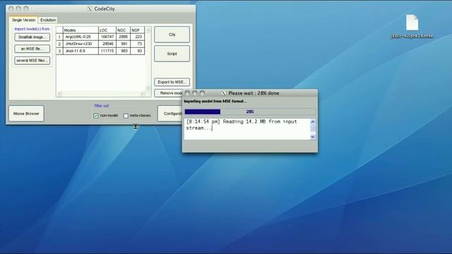Switch to the Evolution tab
This screenshot has height=254, width=452.
tap(48, 20)
